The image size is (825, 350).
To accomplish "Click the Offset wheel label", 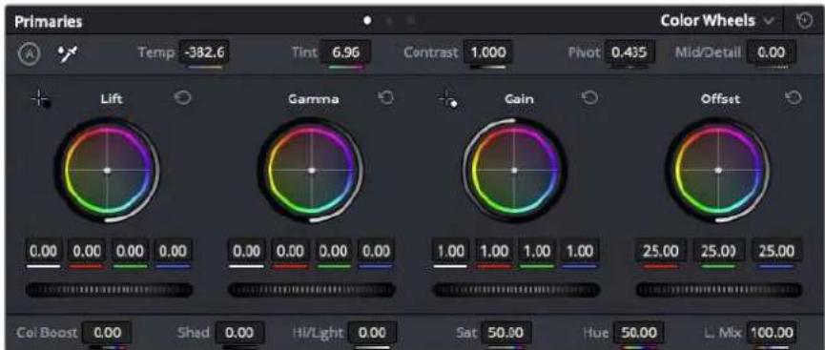I will [x=720, y=98].
